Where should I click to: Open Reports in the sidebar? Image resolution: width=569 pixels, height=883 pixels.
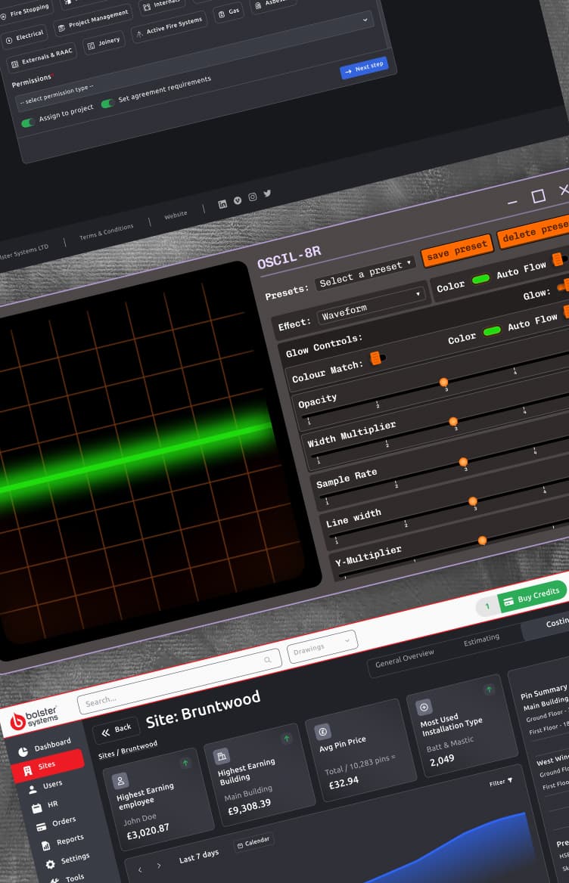pyautogui.click(x=63, y=842)
